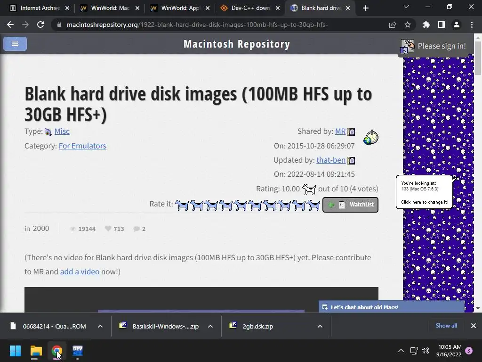Rate the item one dog
The image size is (482, 362).
pyautogui.click(x=182, y=205)
